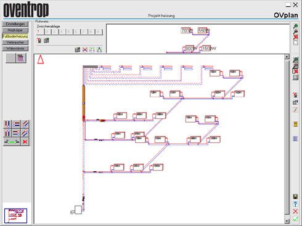Click the red X in the pipe tool palette
The width and height of the screenshot is (302, 226).
tap(25, 142)
